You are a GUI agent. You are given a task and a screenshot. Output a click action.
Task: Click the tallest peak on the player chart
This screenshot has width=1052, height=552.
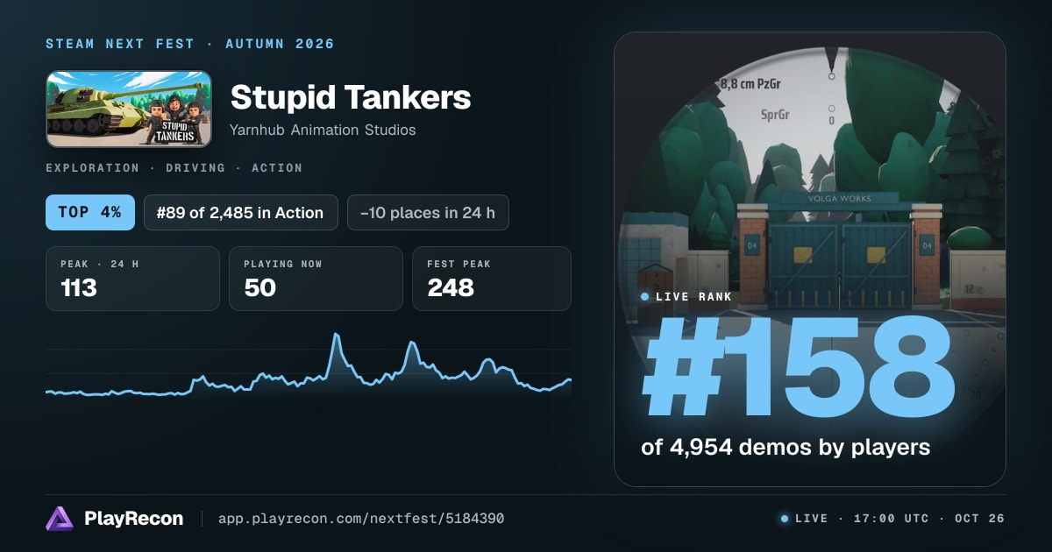[x=336, y=335]
